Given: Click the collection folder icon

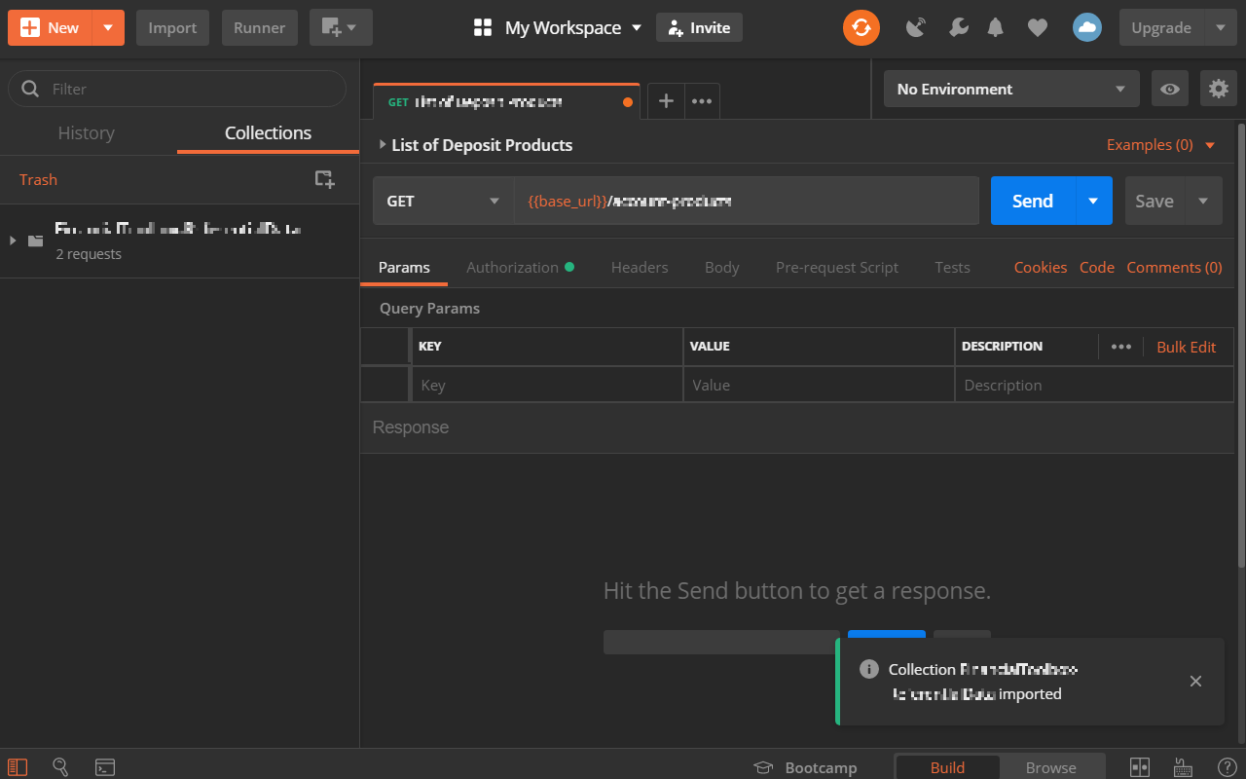Looking at the screenshot, I should tap(36, 241).
